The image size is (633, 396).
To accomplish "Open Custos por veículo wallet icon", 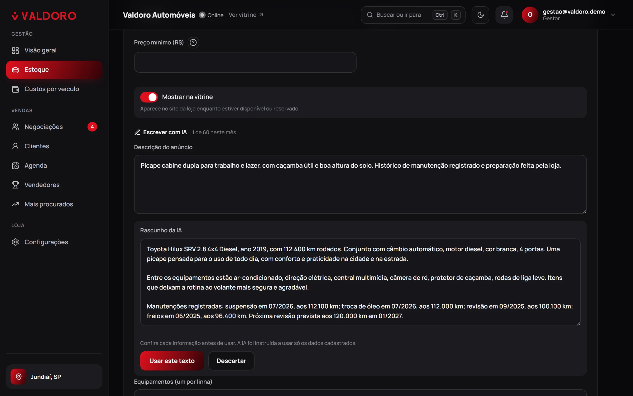I will coord(15,89).
